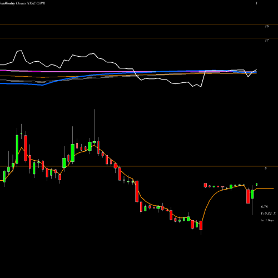Click the volume reading V: 0.82
The width and height of the screenshot is (278, 278).
point(266,214)
